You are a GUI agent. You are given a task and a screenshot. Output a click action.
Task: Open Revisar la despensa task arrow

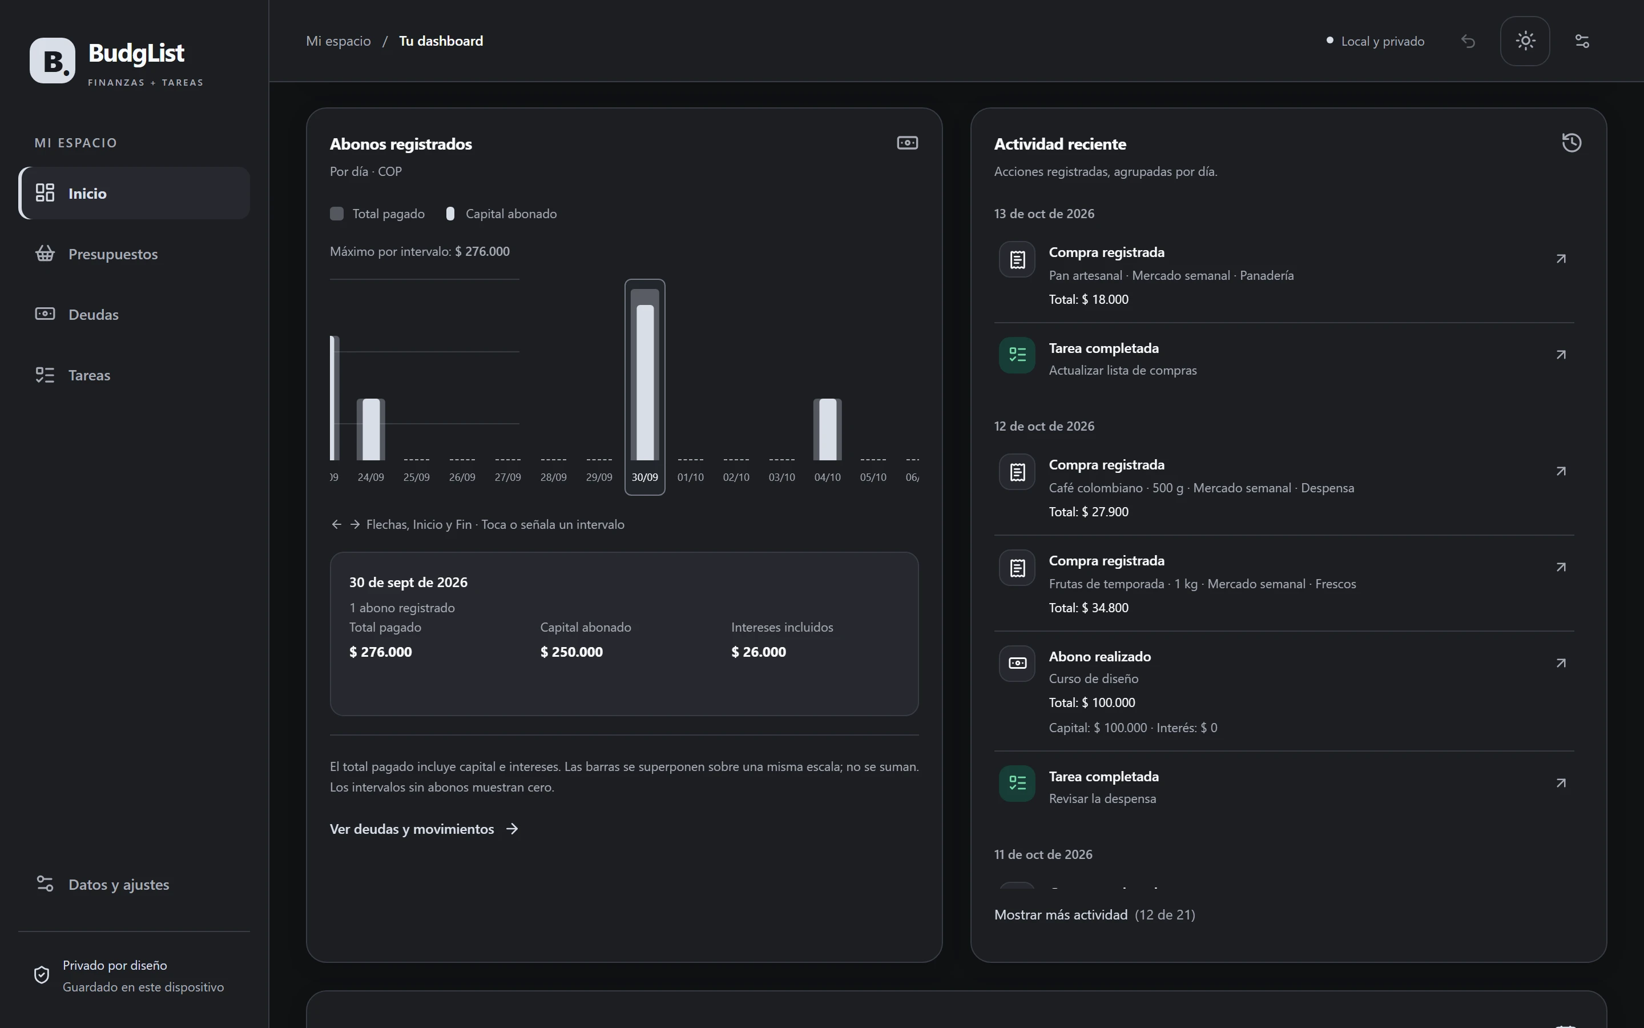1561,782
